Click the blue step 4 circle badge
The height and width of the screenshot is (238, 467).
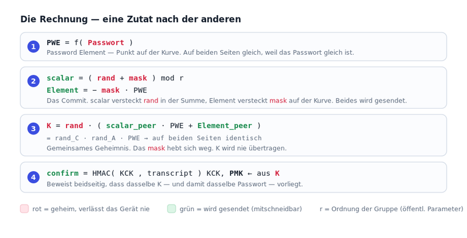click(33, 177)
